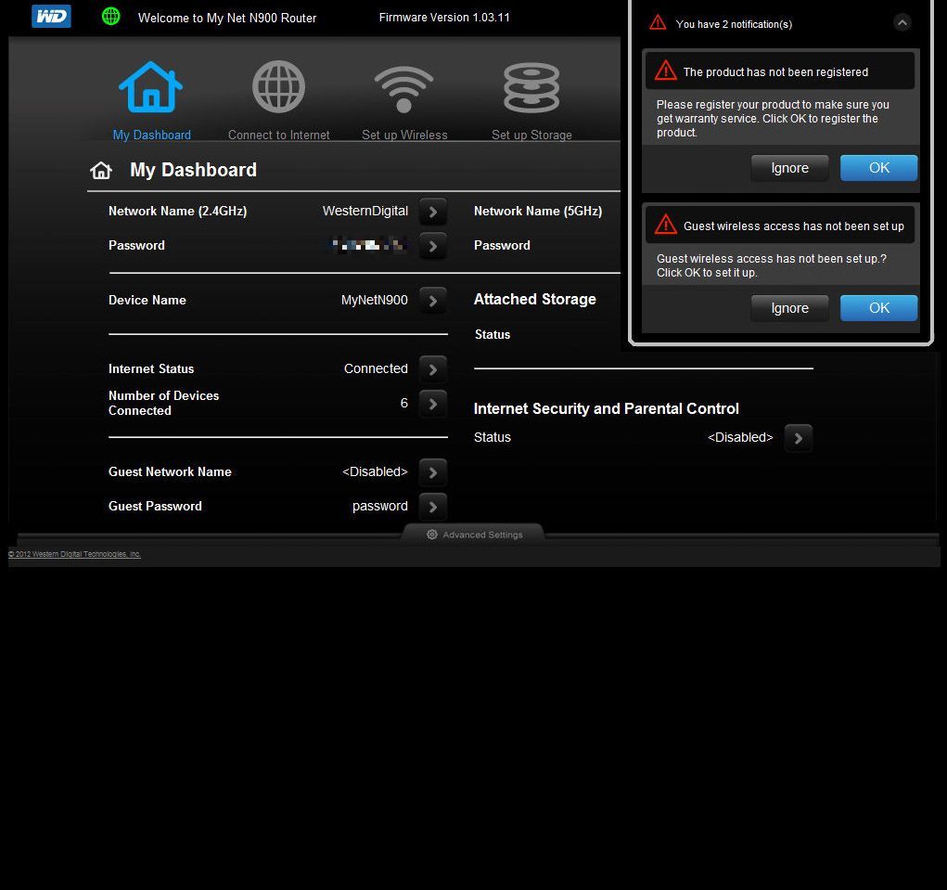Open Set up Wireless wifi icon

[404, 89]
